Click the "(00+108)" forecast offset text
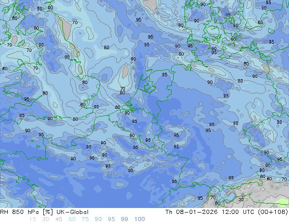Viewport: 289px width, 223px height. 274,212
